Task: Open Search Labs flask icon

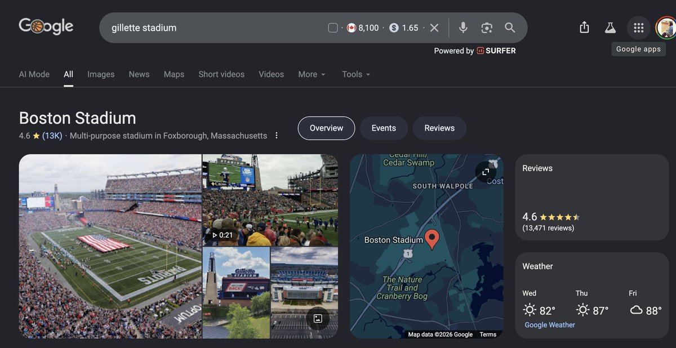Action: coord(610,28)
